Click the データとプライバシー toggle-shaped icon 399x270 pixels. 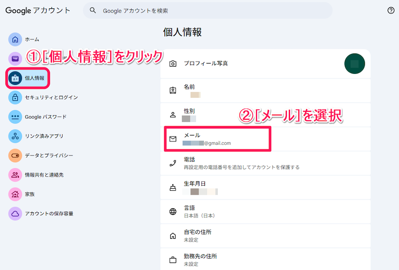point(15,155)
